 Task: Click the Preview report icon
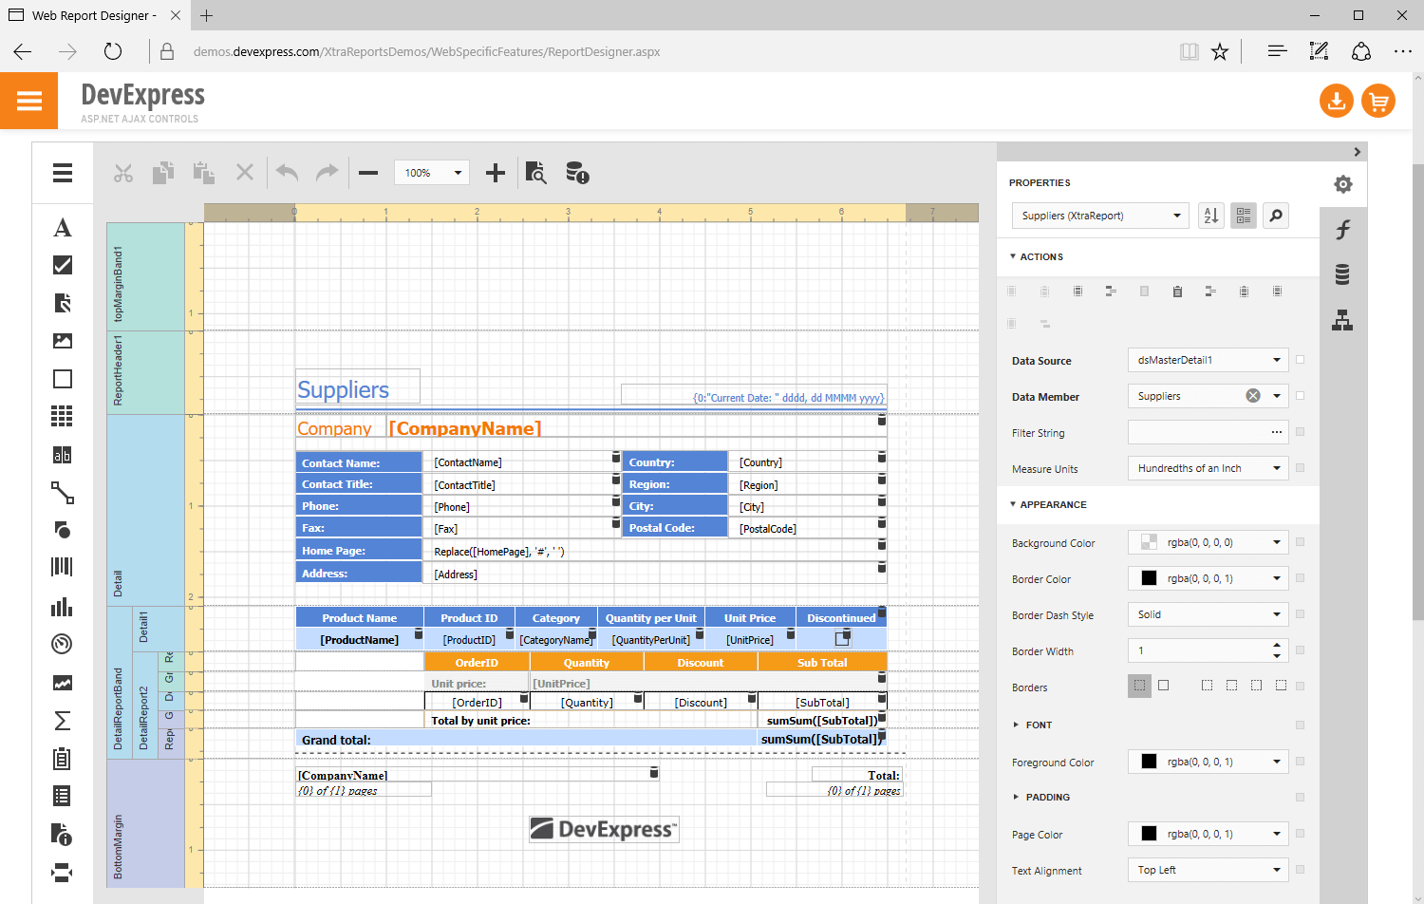pos(536,173)
